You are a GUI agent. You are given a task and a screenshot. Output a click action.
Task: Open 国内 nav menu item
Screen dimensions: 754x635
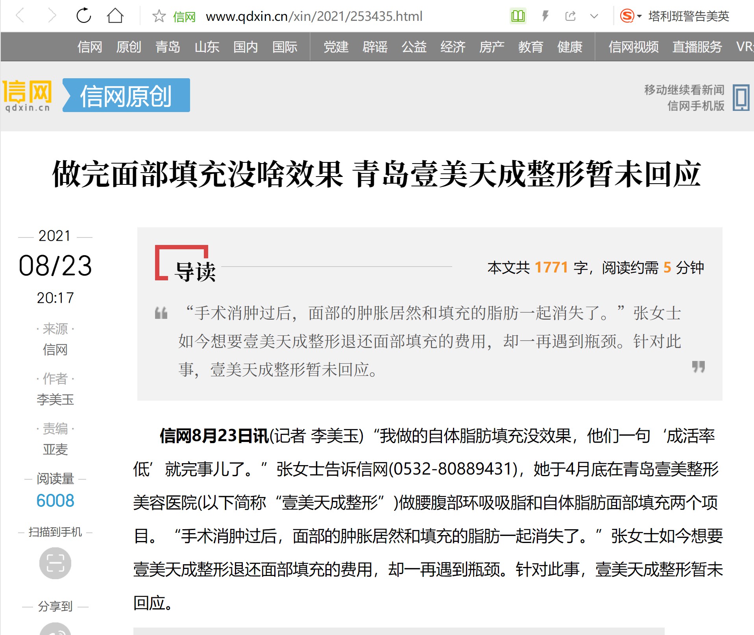(246, 47)
